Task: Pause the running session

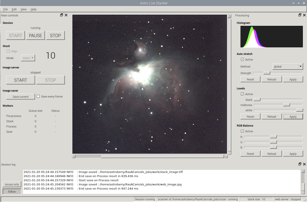Action: [x=35, y=36]
